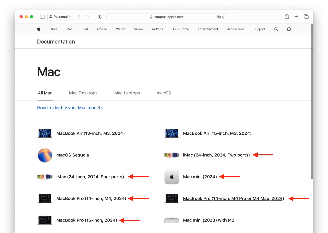This screenshot has height=233, width=328.
Task: Reload the page with the refresh icon
Action: pyautogui.click(x=224, y=17)
